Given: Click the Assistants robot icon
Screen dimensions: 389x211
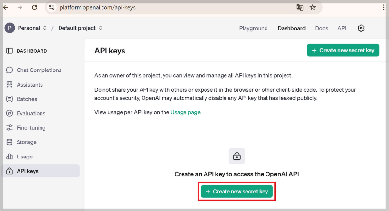Looking at the screenshot, I should [9, 85].
